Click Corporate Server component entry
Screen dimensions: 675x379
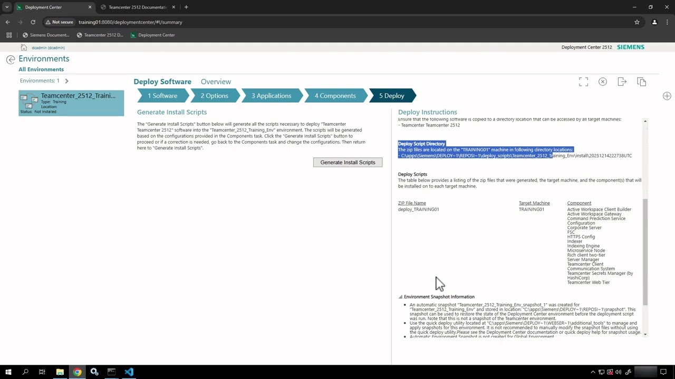(x=584, y=228)
